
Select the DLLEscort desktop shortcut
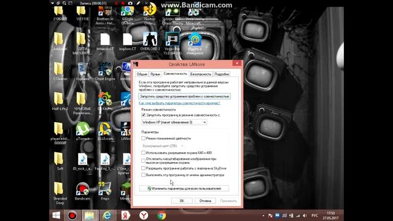pos(105,131)
